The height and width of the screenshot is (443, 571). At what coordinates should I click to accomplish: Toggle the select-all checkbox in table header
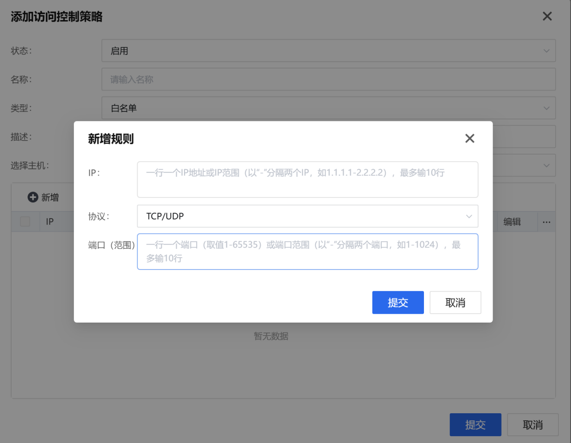pyautogui.click(x=25, y=221)
